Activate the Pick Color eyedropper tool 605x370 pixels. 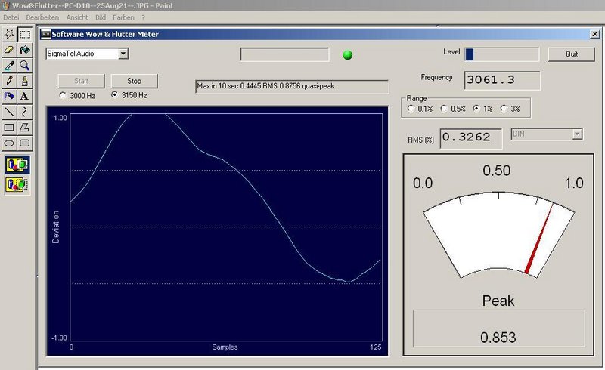(x=9, y=65)
